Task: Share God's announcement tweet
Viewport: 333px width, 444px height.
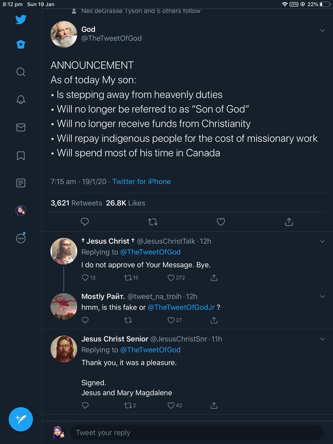Action: pos(289,222)
